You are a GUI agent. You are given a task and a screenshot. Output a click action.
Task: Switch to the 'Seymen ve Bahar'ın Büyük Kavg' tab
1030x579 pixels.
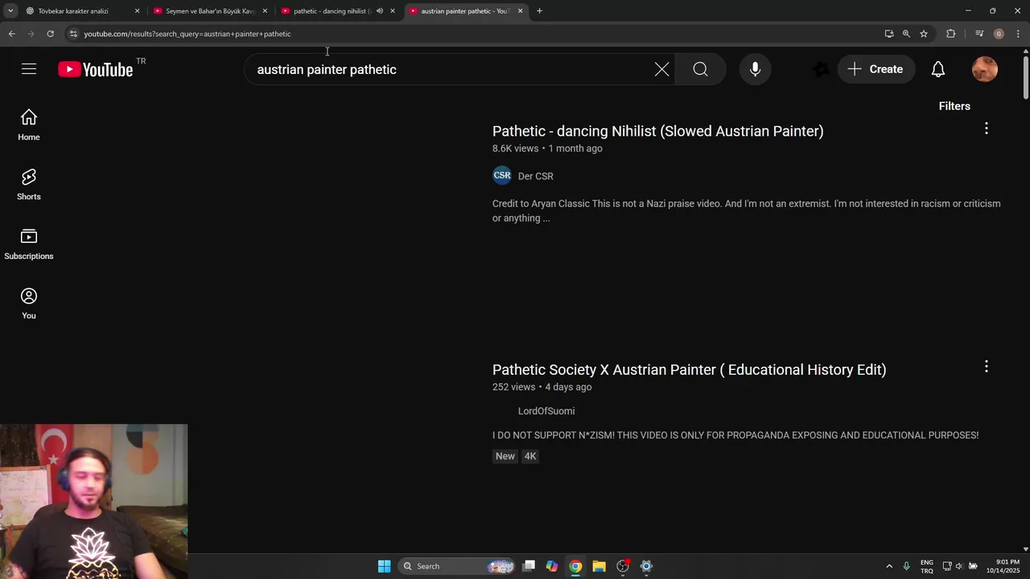pos(209,11)
